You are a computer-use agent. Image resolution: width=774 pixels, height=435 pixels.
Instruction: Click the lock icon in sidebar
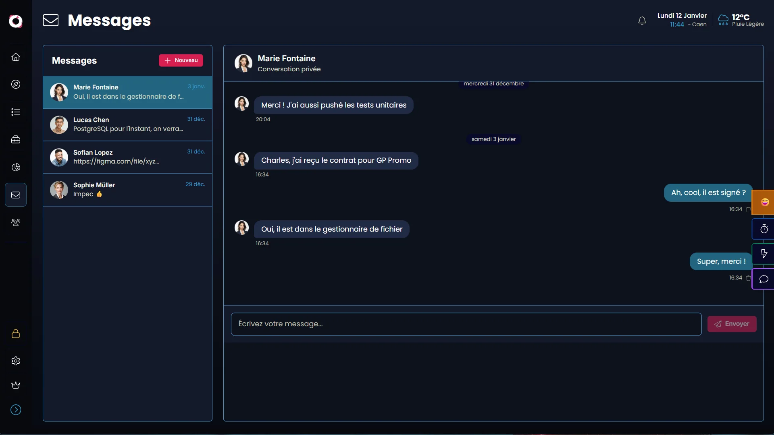16,333
